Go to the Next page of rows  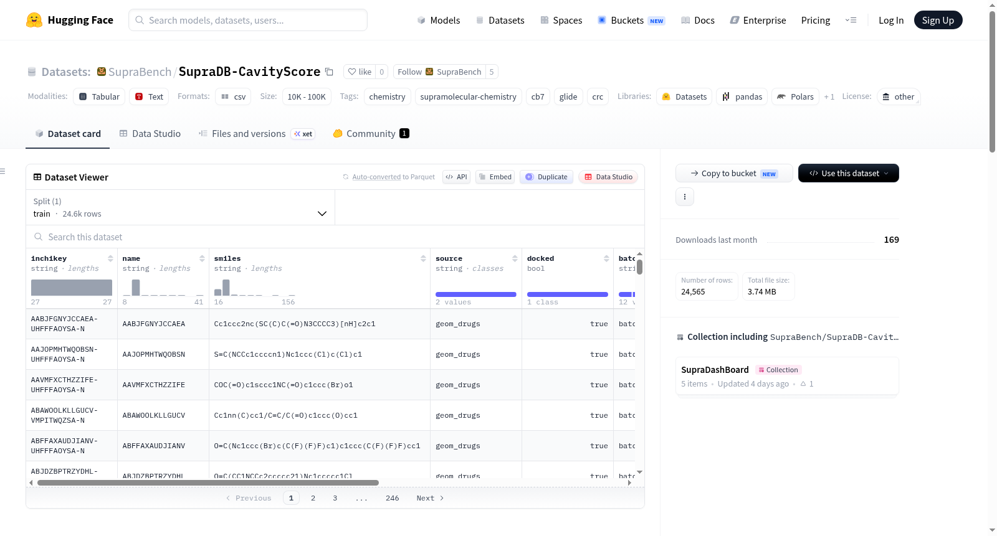(430, 498)
